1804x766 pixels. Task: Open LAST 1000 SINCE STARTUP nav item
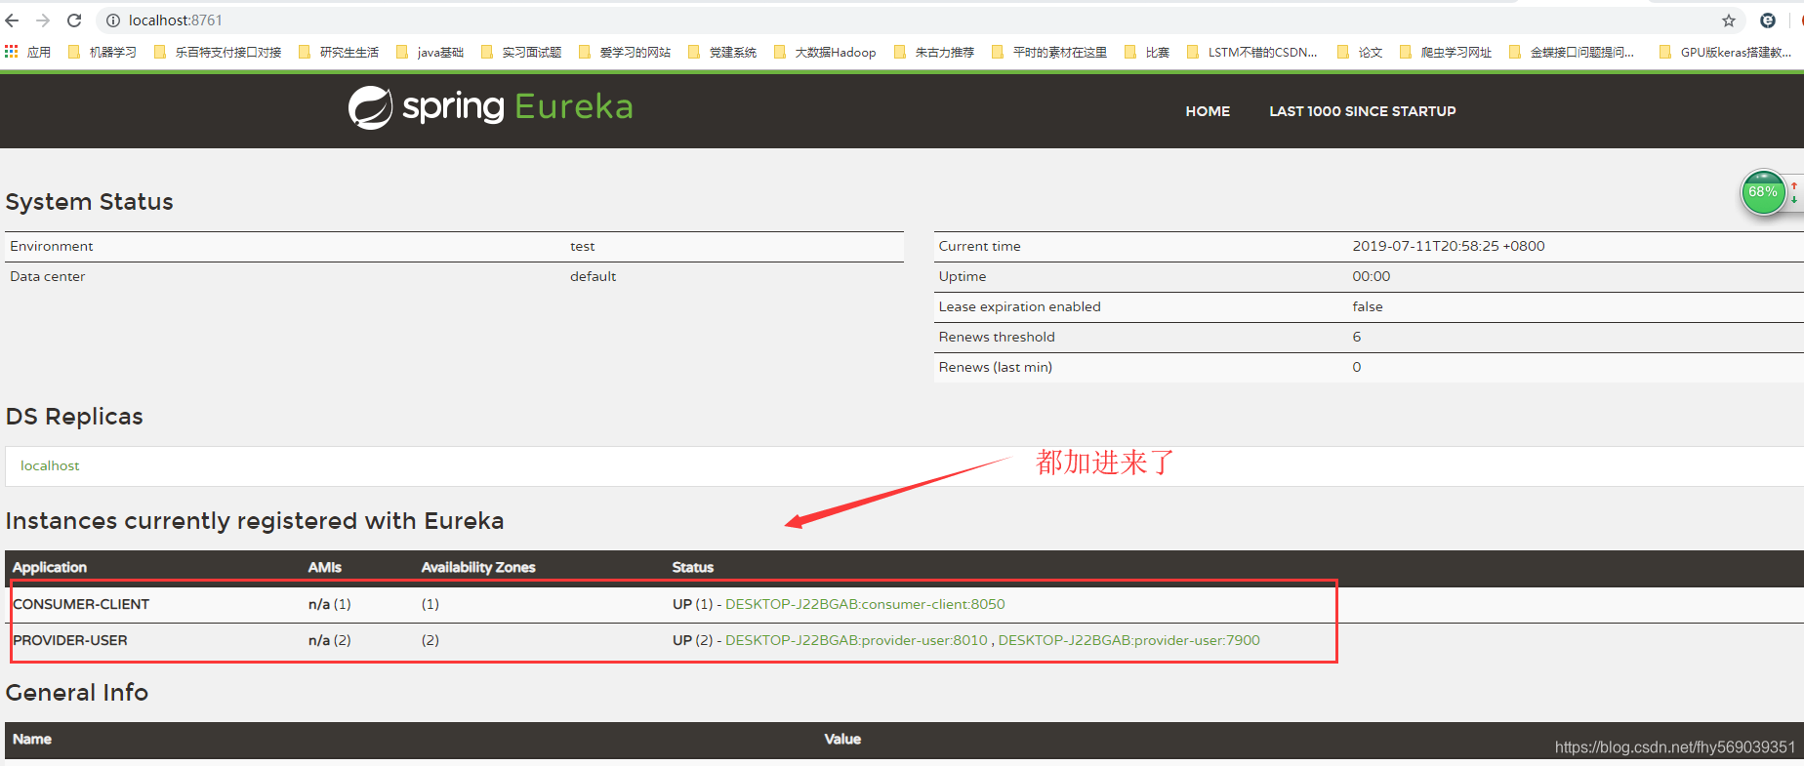pyautogui.click(x=1363, y=111)
